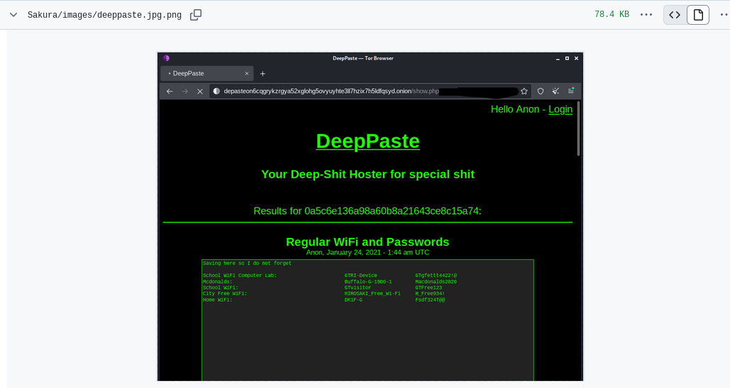Click the DK1F-G network name
Viewport: 730px width, 388px height.
[353, 299]
